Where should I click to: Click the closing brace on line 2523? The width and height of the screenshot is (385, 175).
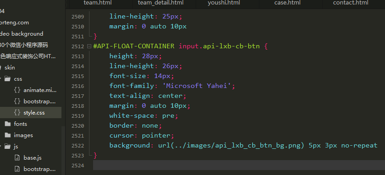coord(95,156)
